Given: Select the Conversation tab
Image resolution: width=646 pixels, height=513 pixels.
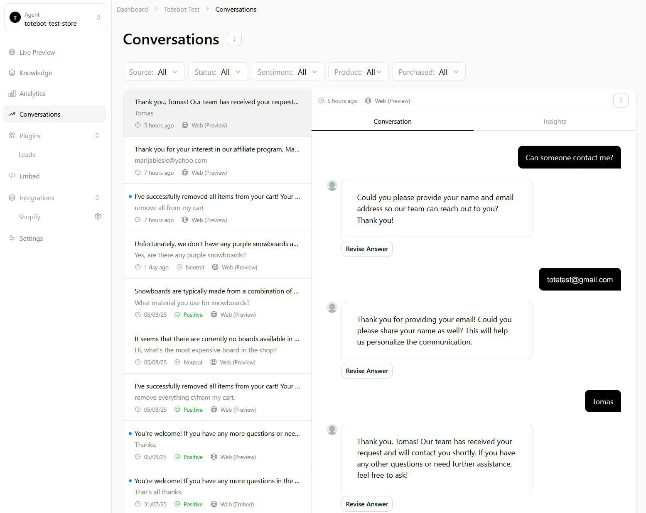Looking at the screenshot, I should coord(392,121).
